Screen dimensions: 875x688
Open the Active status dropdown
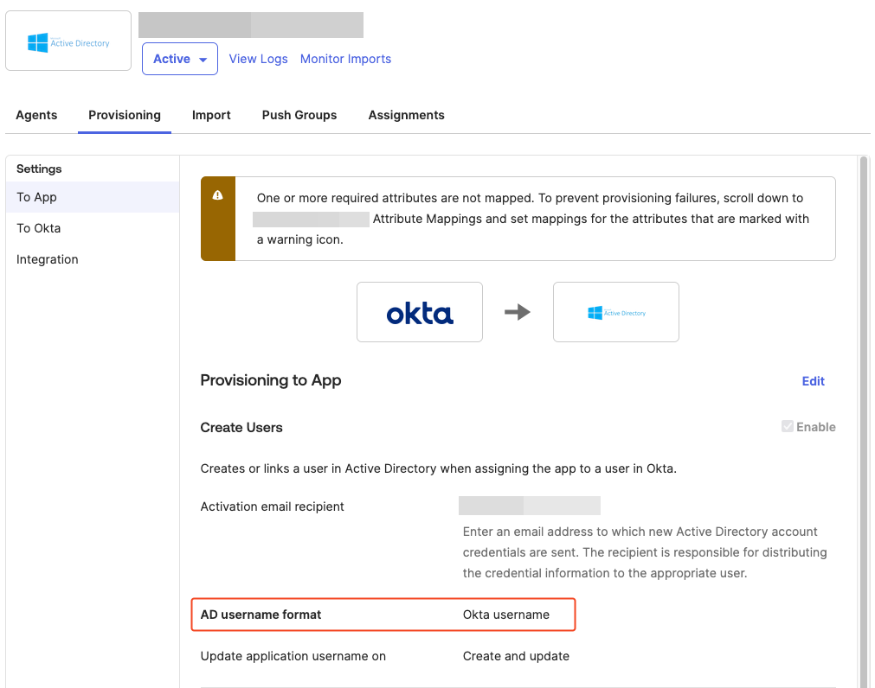[179, 58]
